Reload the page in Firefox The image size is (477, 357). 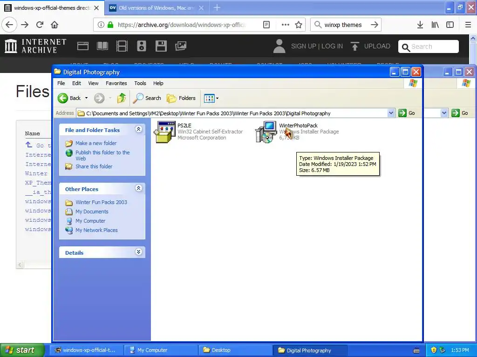point(40,25)
